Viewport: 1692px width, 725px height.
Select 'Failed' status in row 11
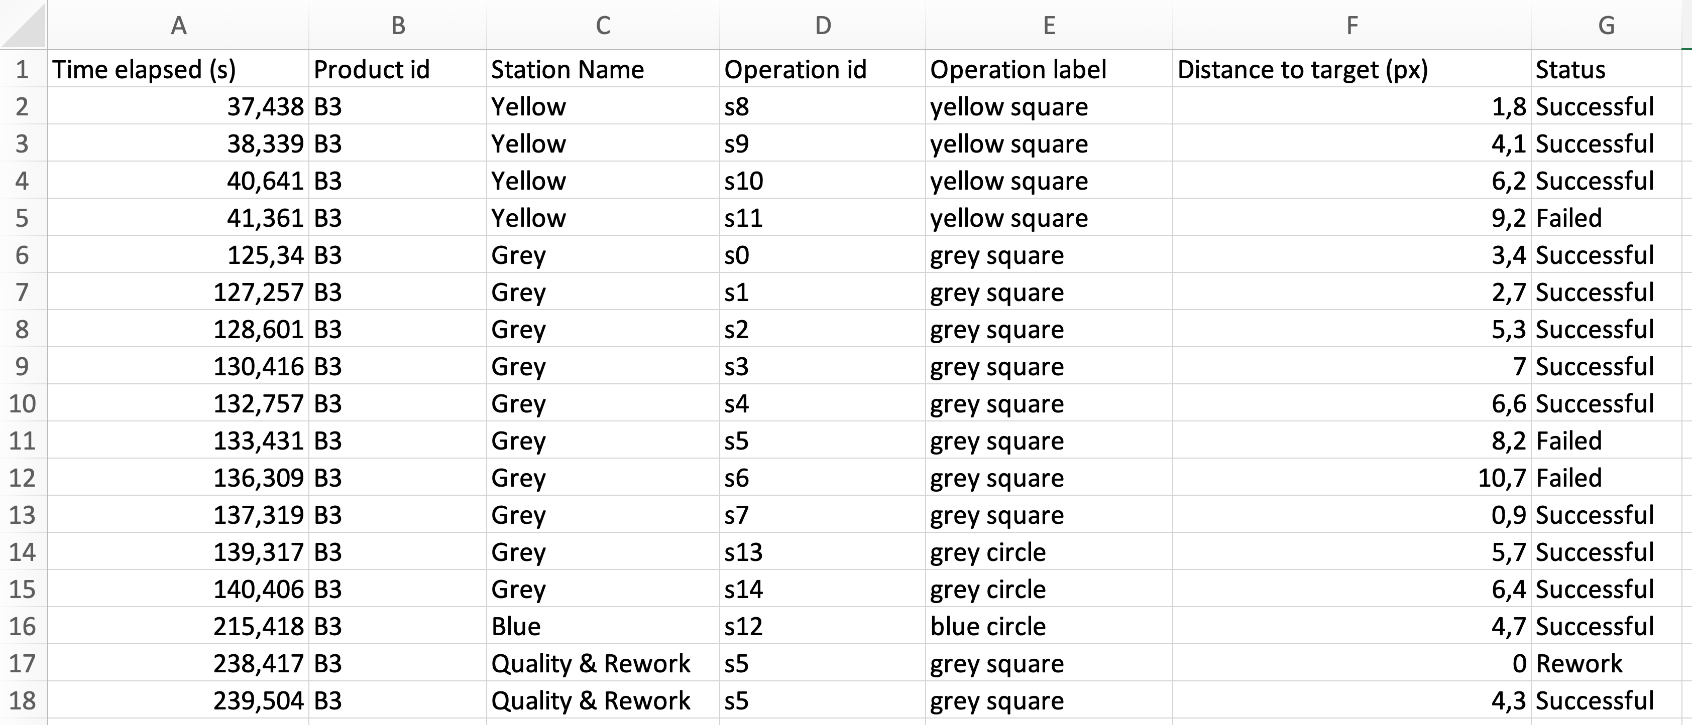point(1607,440)
